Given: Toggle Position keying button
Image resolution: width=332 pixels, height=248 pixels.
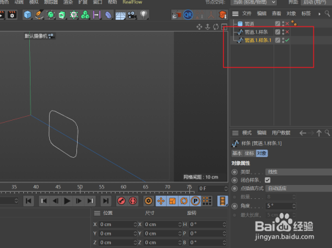Looking at the screenshot, I should (161, 201).
